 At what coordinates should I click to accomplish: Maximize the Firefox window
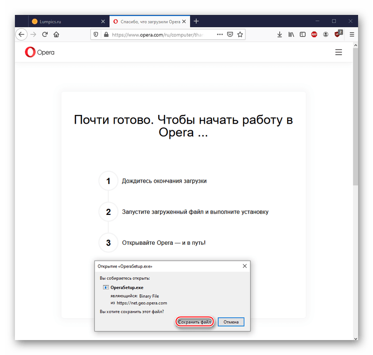(x=334, y=21)
